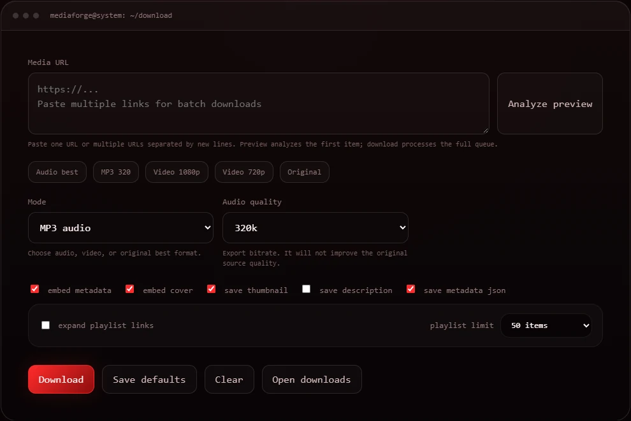Click the 'Audio quality' label text
631x421 pixels.
252,202
